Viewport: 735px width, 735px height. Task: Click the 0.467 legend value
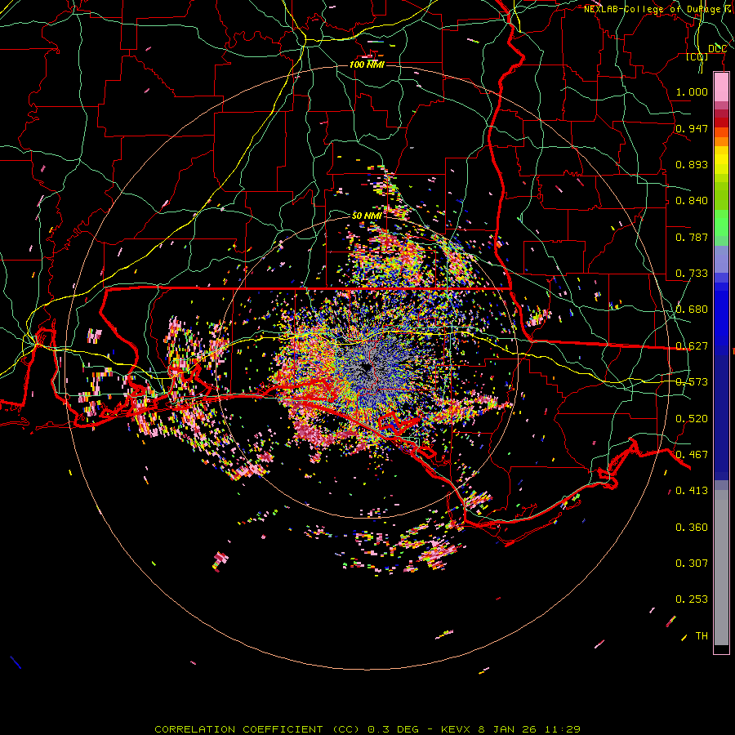(x=692, y=455)
